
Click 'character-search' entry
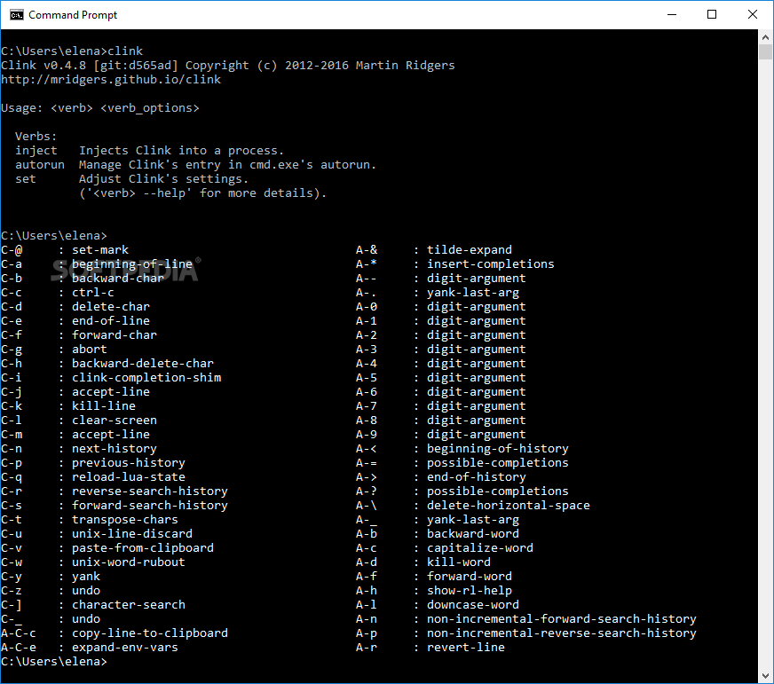(x=129, y=605)
